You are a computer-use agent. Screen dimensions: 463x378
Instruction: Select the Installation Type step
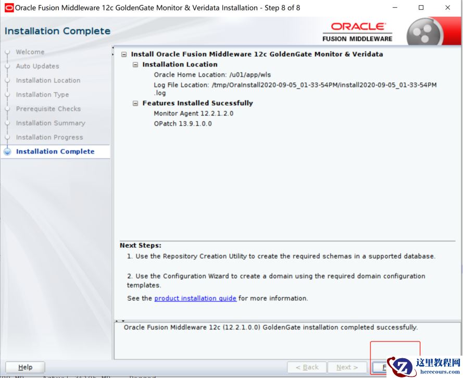tap(42, 94)
